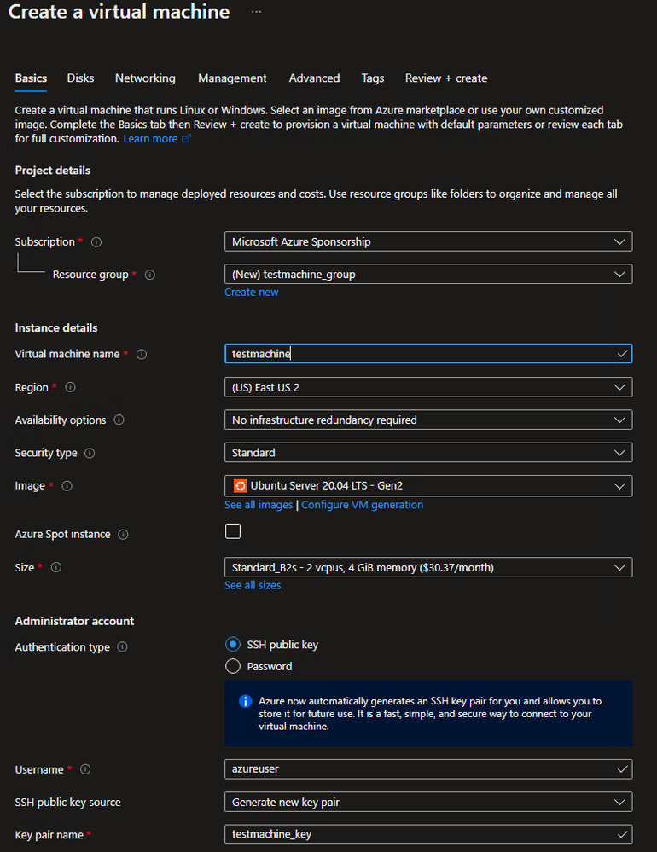Viewport: 657px width, 852px height.
Task: Click the Authentication type info icon
Action: (x=122, y=646)
